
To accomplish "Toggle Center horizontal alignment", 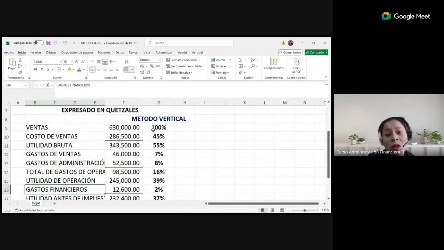I will 99,69.
